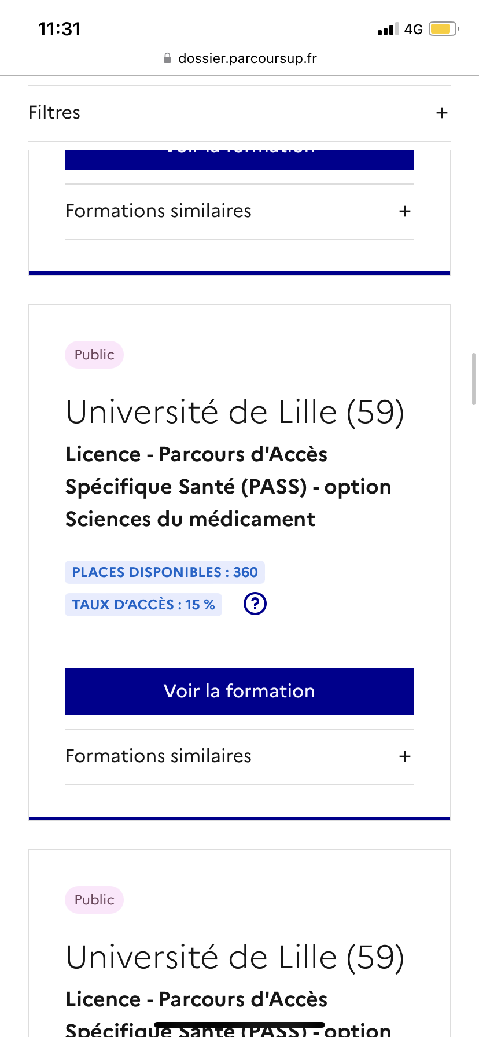This screenshot has height=1037, width=479.
Task: Tap the plus icon beside Filtres
Action: (442, 113)
